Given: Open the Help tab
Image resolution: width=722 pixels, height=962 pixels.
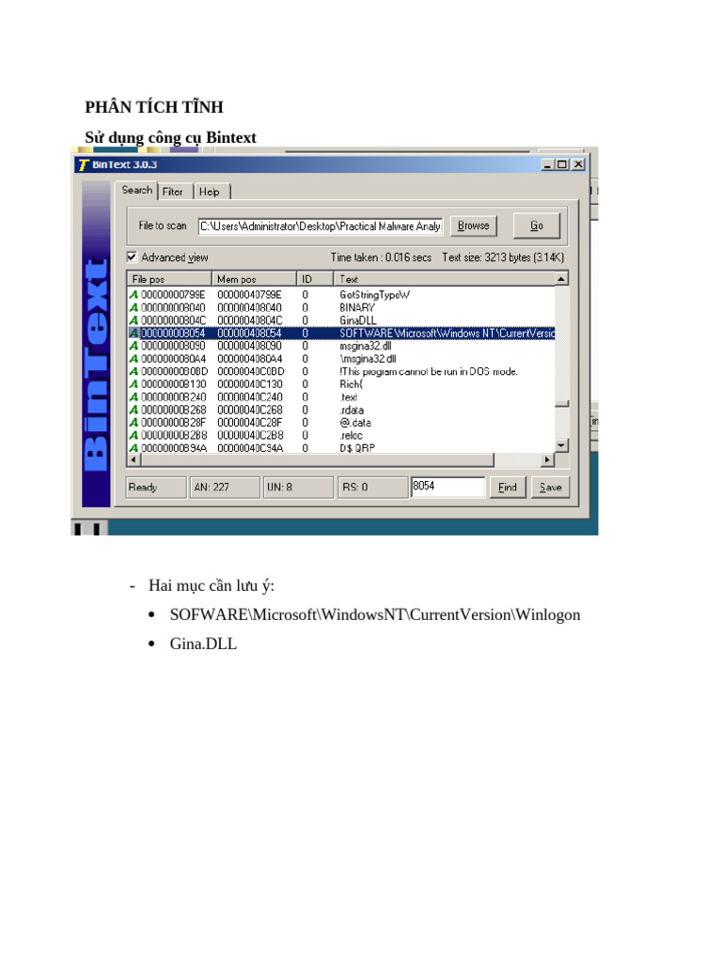Looking at the screenshot, I should 210,192.
